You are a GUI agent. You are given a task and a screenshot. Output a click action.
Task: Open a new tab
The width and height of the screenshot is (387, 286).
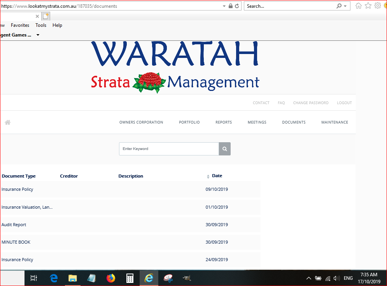pyautogui.click(x=46, y=16)
